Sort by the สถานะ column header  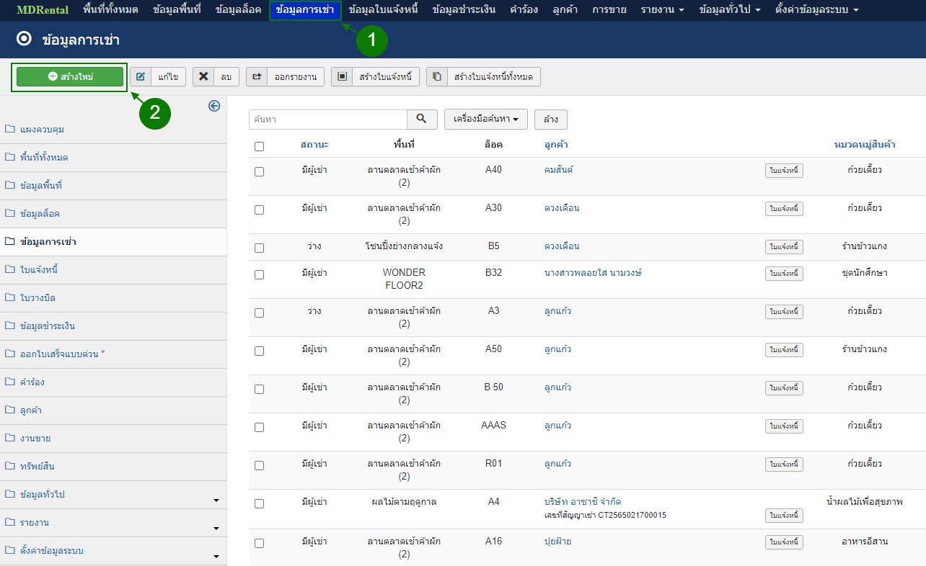coord(314,145)
